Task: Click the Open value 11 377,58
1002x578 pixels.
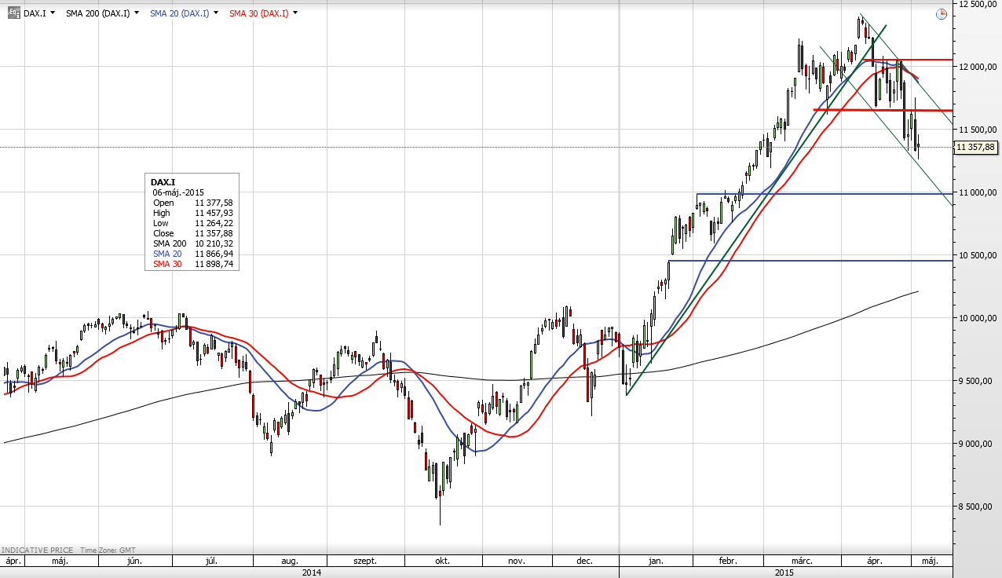Action: tap(214, 203)
